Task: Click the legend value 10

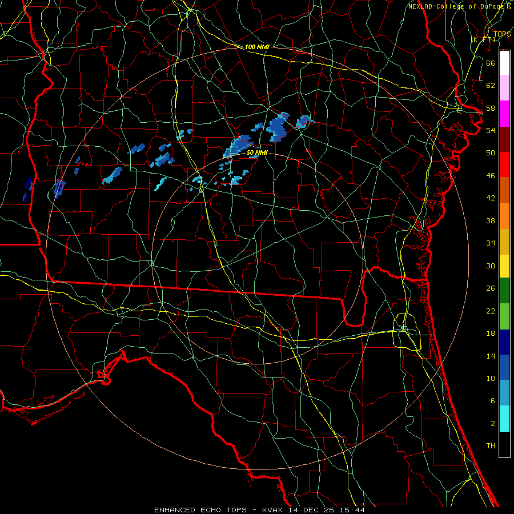Action: pos(491,378)
